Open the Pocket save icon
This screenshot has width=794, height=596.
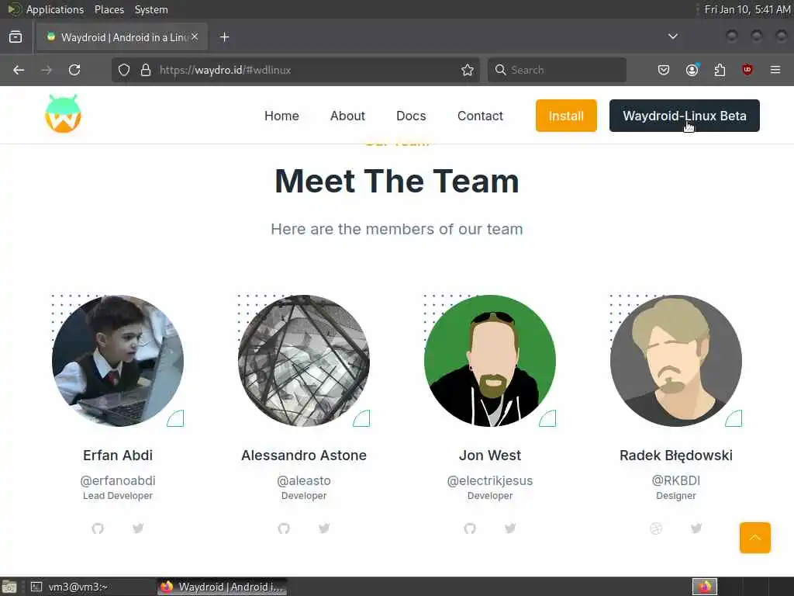click(x=664, y=70)
